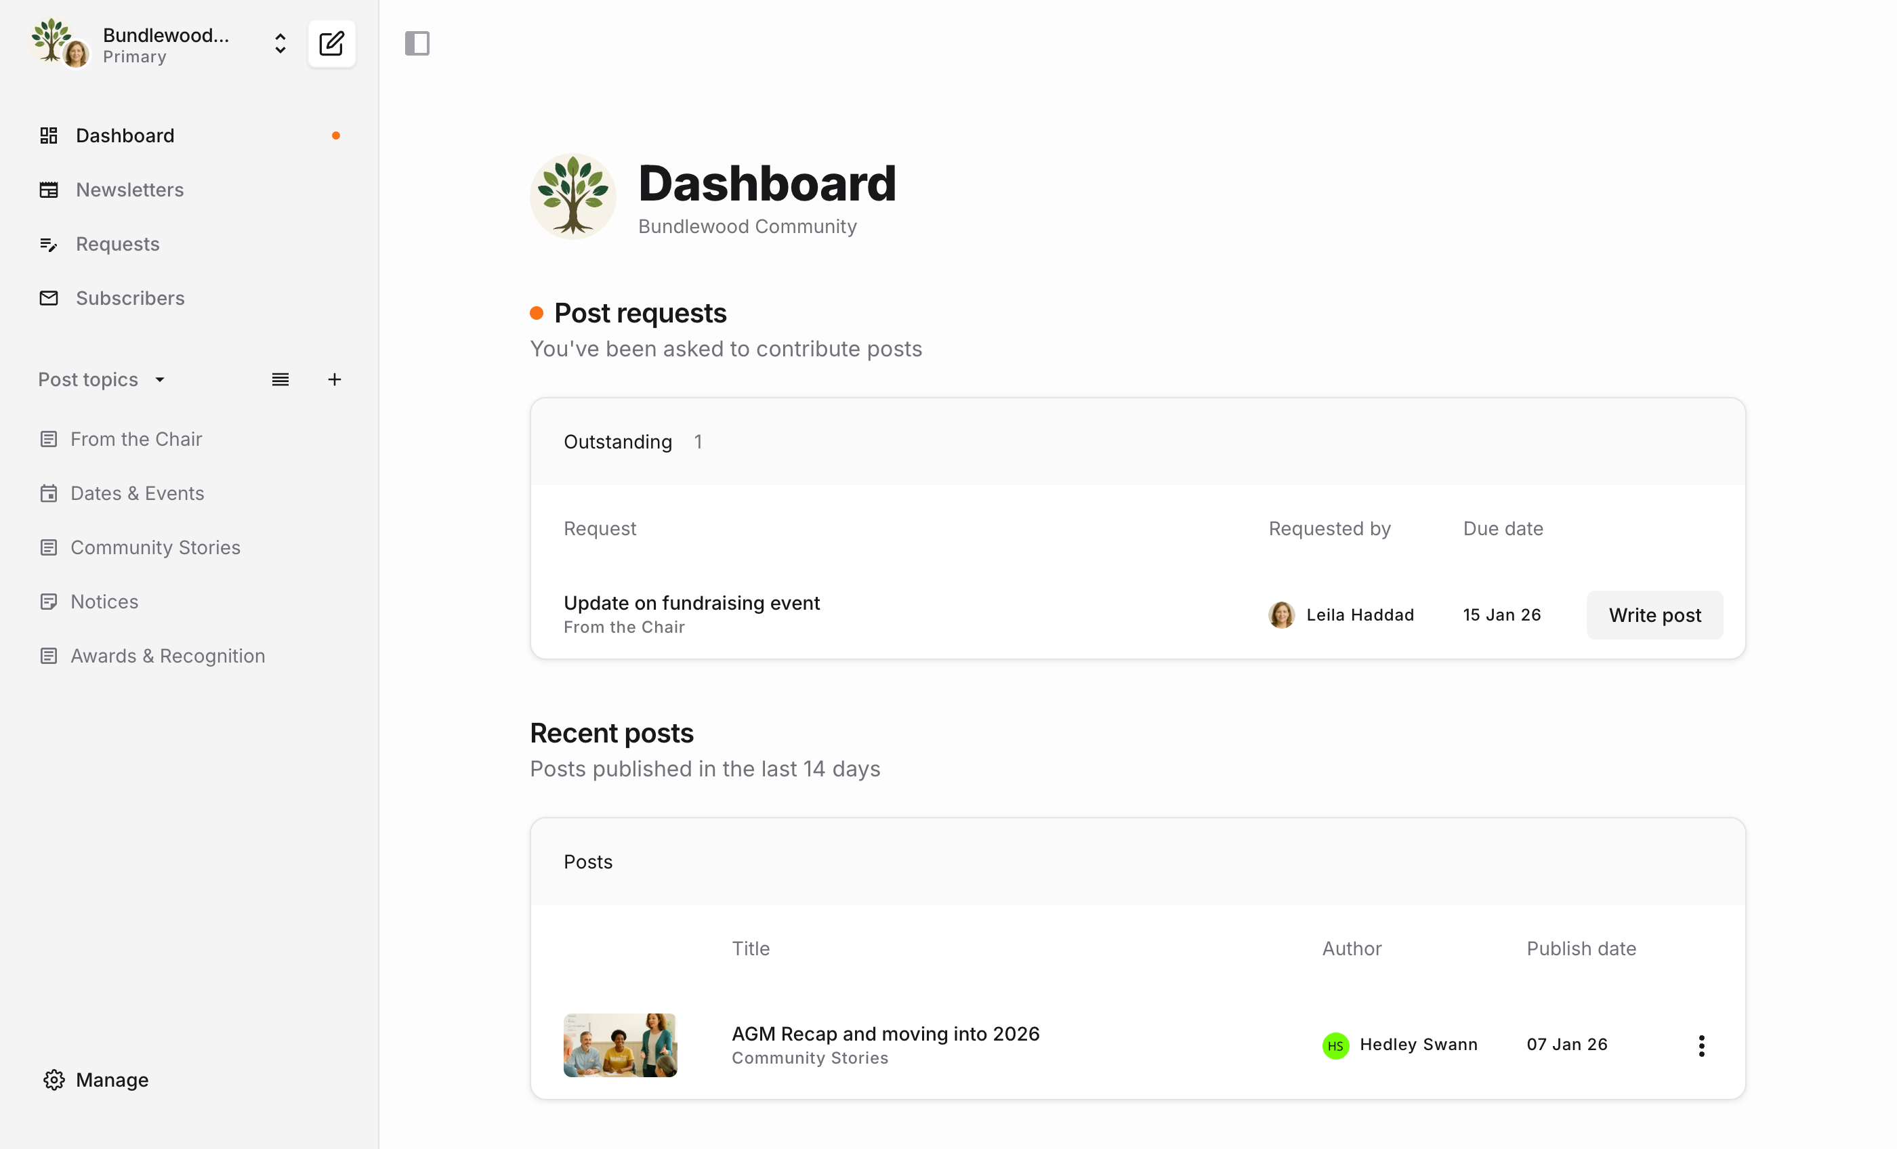Open the Bundlewood workspace switcher
Image resolution: width=1897 pixels, height=1149 pixels.
280,44
